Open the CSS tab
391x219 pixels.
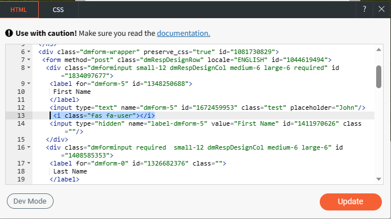[58, 10]
